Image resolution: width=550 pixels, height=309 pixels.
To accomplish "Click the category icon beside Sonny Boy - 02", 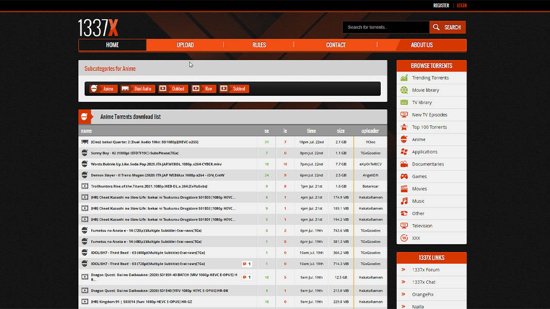I will (x=85, y=153).
